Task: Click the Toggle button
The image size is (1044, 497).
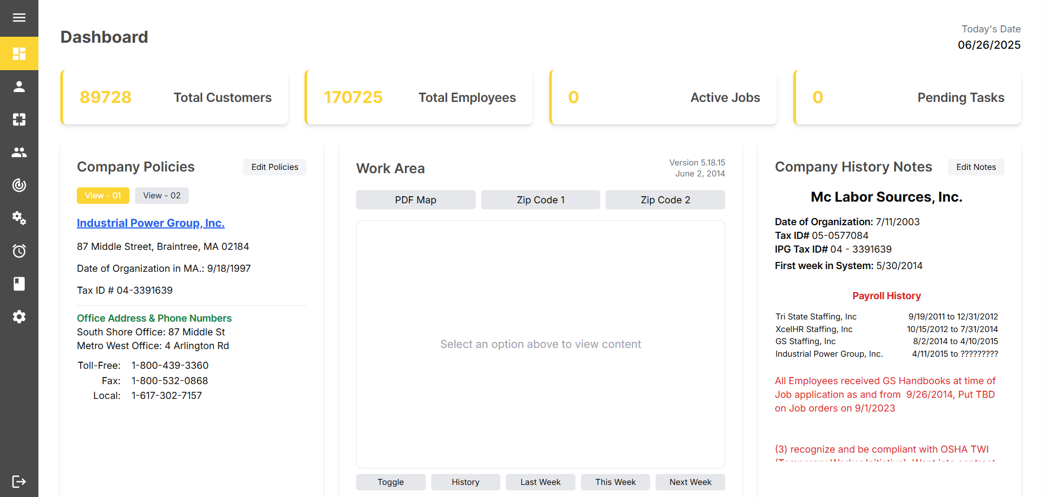Action: click(x=391, y=482)
